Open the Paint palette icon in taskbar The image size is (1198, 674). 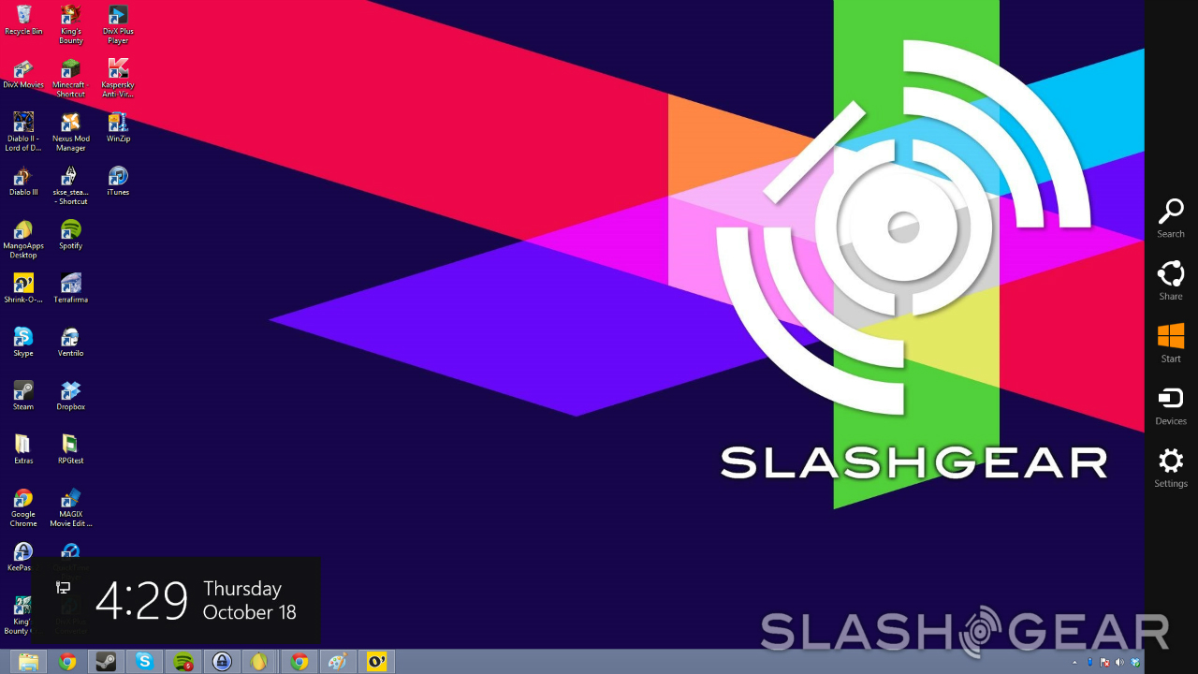point(338,662)
